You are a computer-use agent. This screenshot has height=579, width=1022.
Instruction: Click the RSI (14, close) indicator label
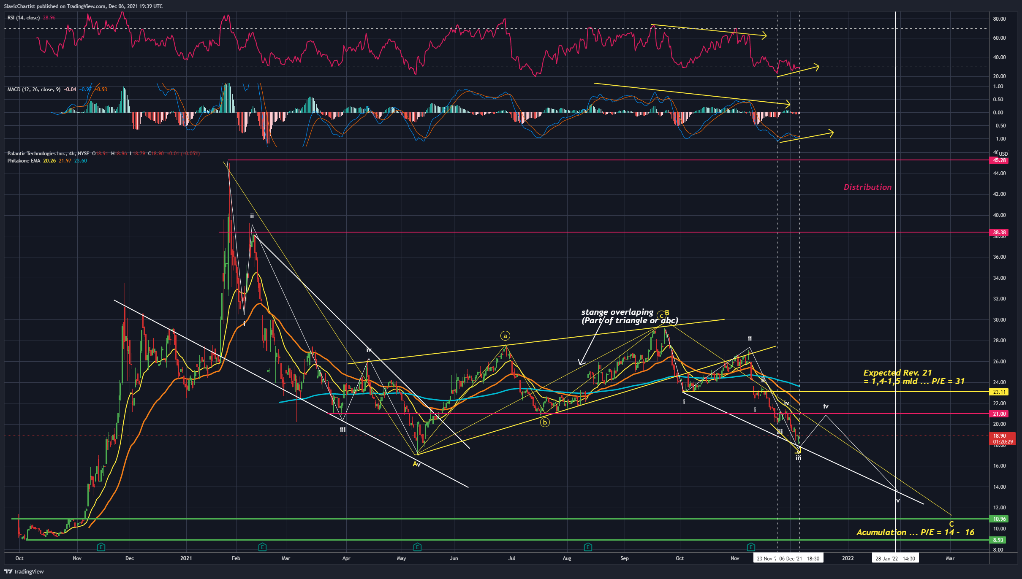click(24, 18)
